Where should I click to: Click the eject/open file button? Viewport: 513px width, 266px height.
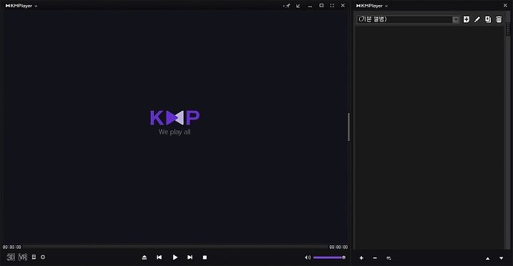coord(144,257)
